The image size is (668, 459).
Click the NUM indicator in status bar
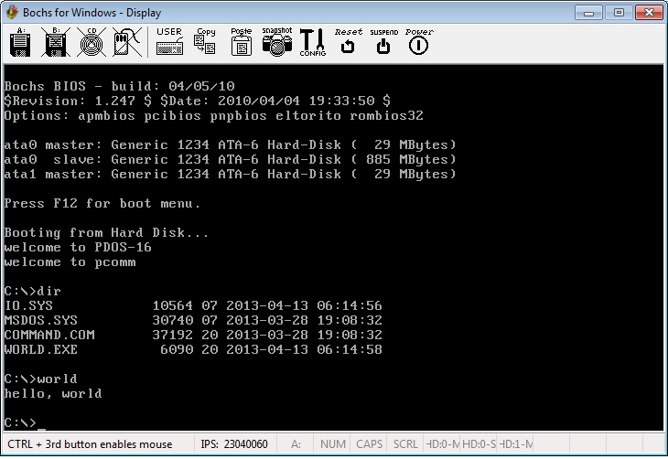[332, 444]
